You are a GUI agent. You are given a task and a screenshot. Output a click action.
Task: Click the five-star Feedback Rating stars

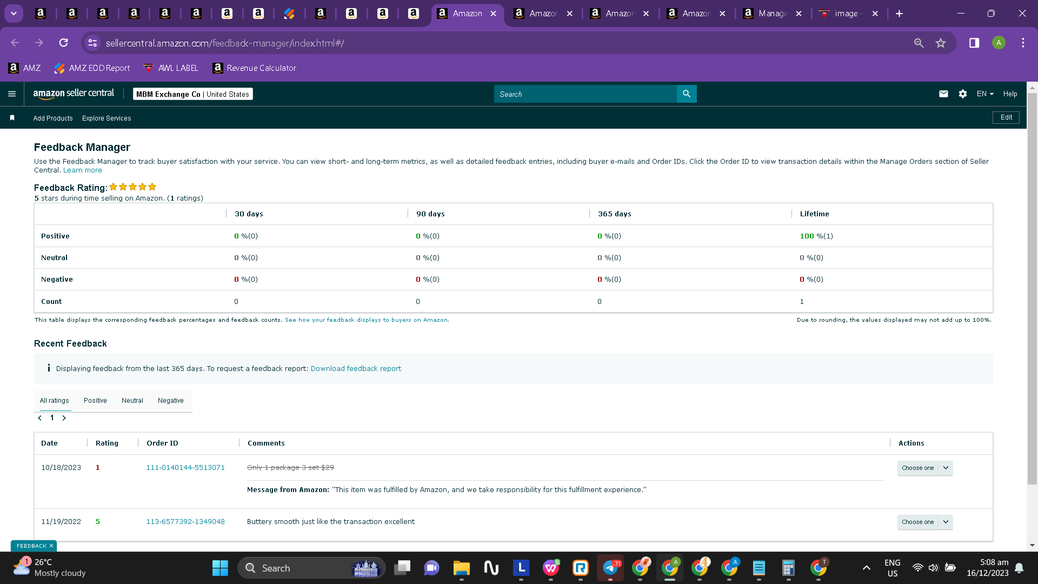[133, 187]
